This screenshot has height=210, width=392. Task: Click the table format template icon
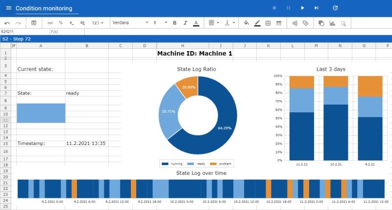pos(279,23)
